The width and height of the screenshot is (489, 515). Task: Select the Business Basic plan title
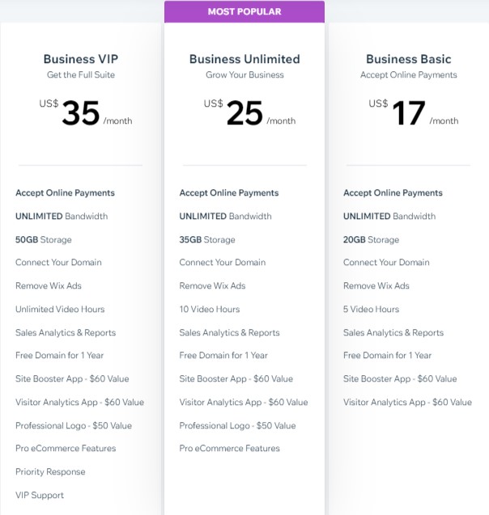pos(408,59)
